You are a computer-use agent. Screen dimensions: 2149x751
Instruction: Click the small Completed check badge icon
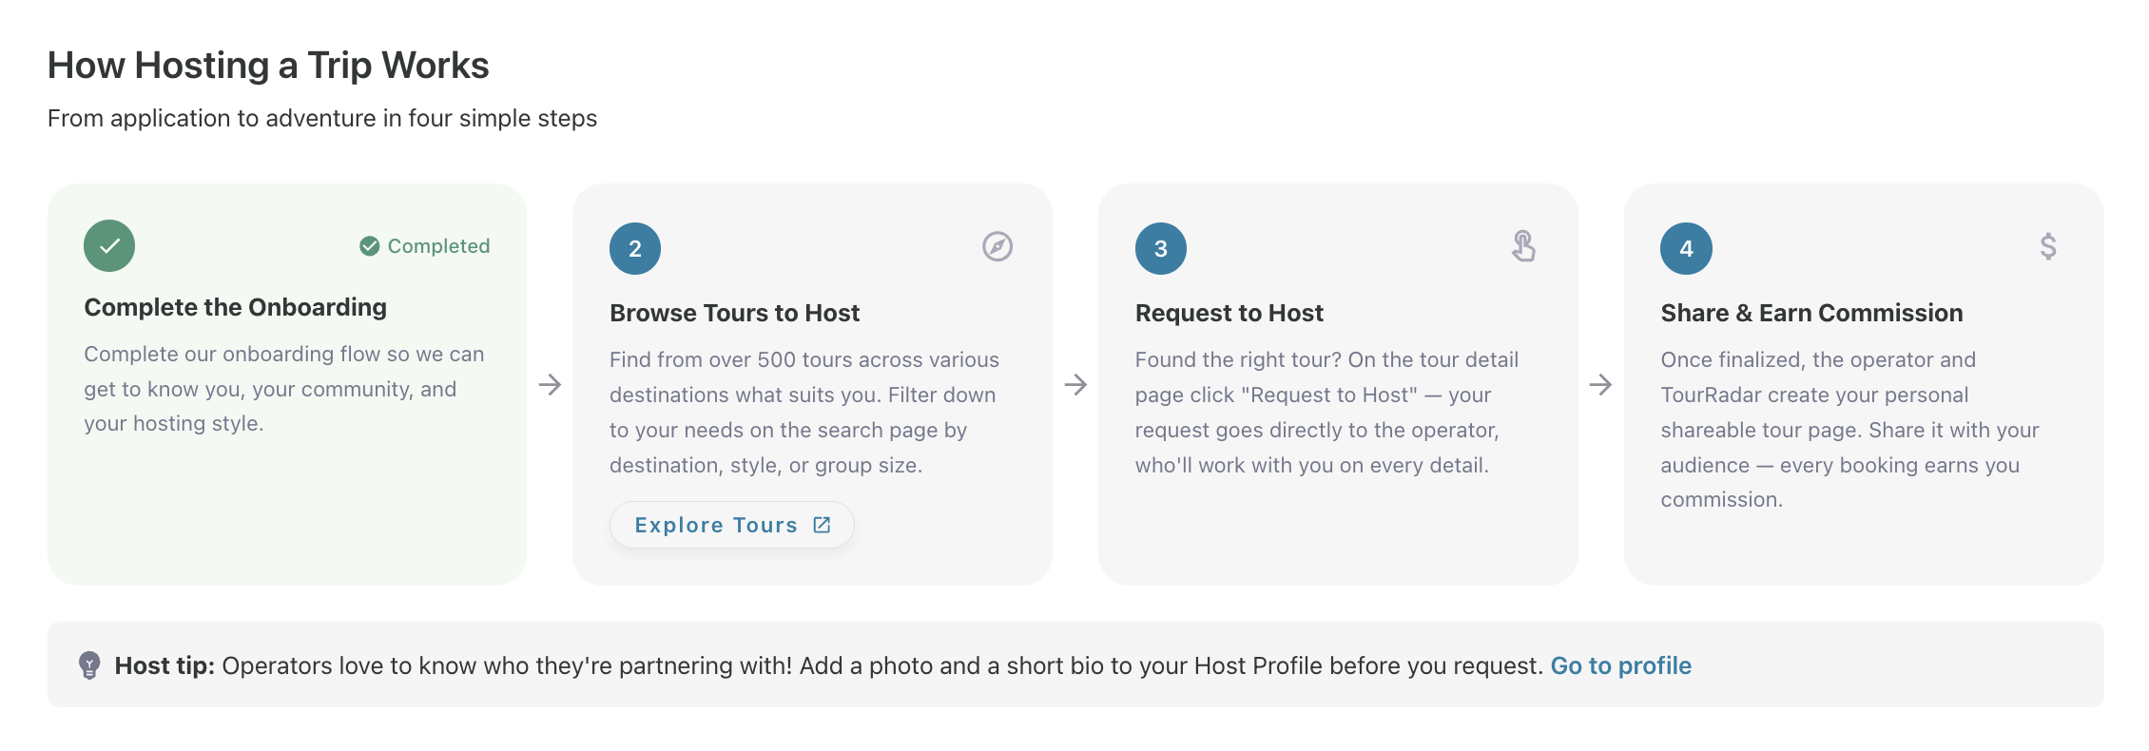370,246
